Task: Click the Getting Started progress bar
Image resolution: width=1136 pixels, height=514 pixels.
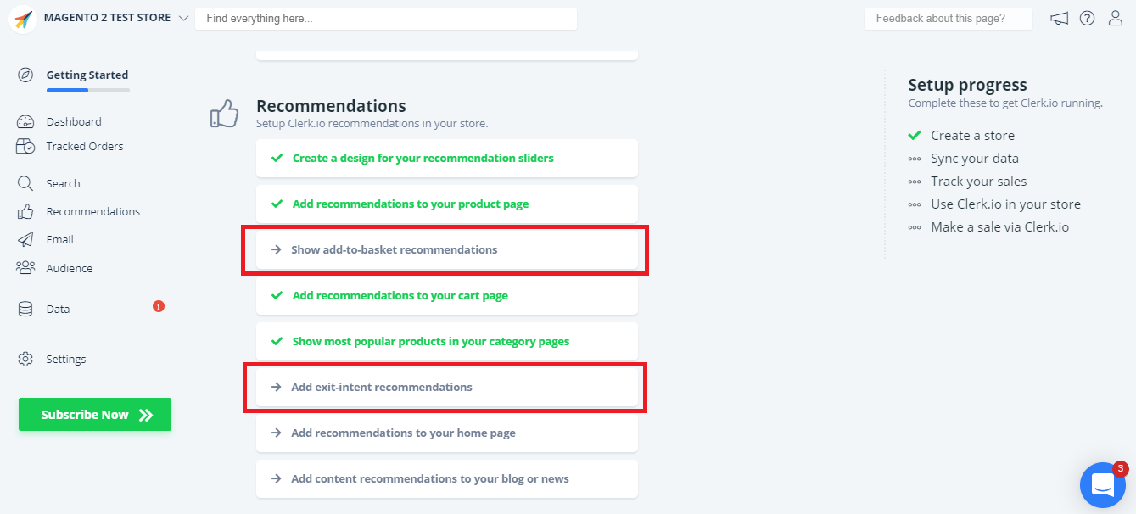Action: (88, 90)
